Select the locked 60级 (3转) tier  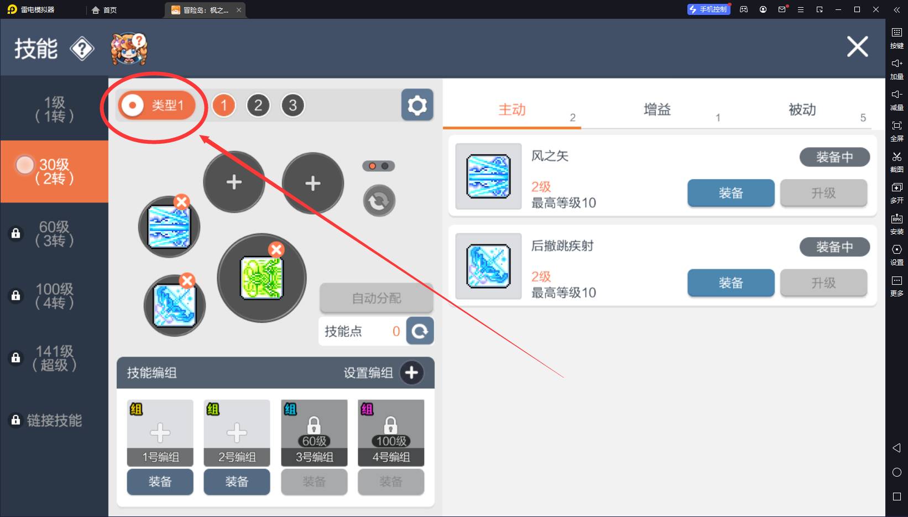[54, 233]
